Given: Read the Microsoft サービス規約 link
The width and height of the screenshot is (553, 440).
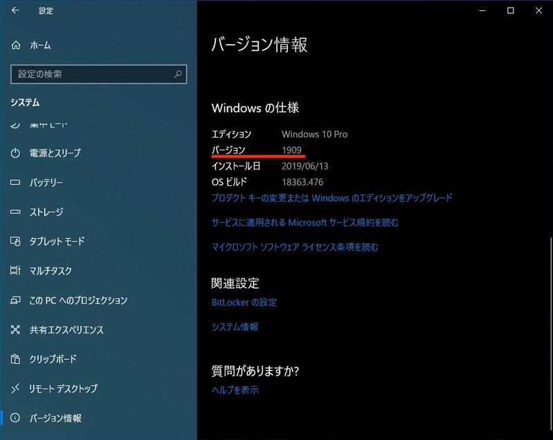Looking at the screenshot, I should point(305,223).
